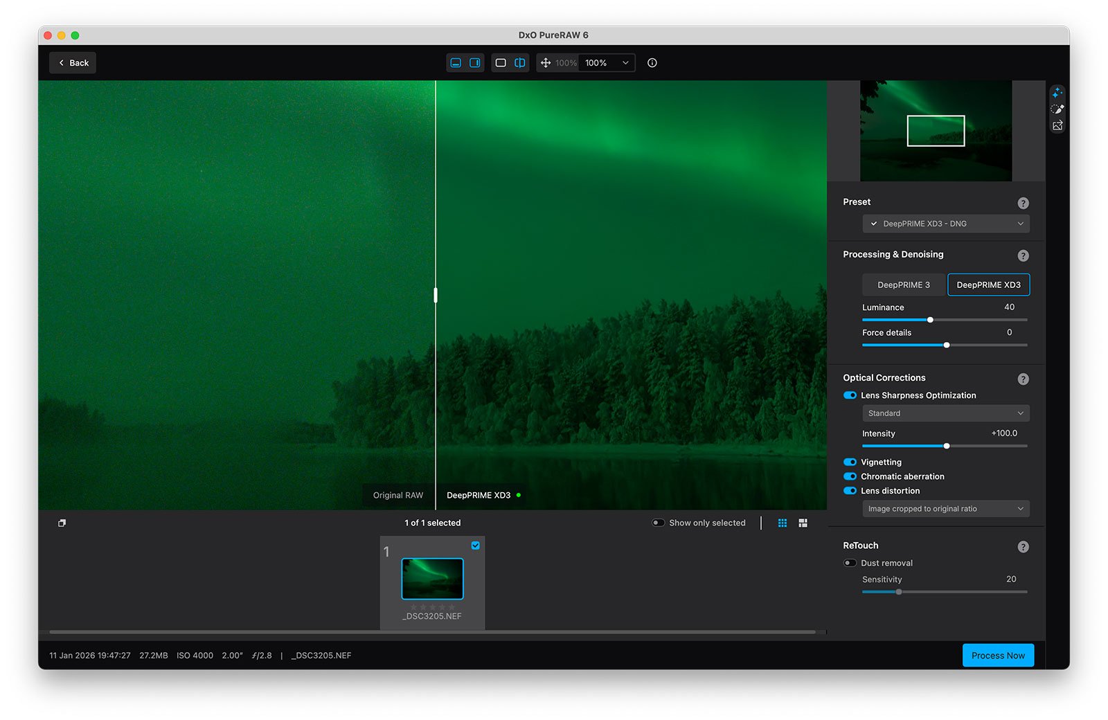Open the DeepPRIME XD3 - DNG preset dropdown
The height and width of the screenshot is (720, 1108).
pos(945,224)
